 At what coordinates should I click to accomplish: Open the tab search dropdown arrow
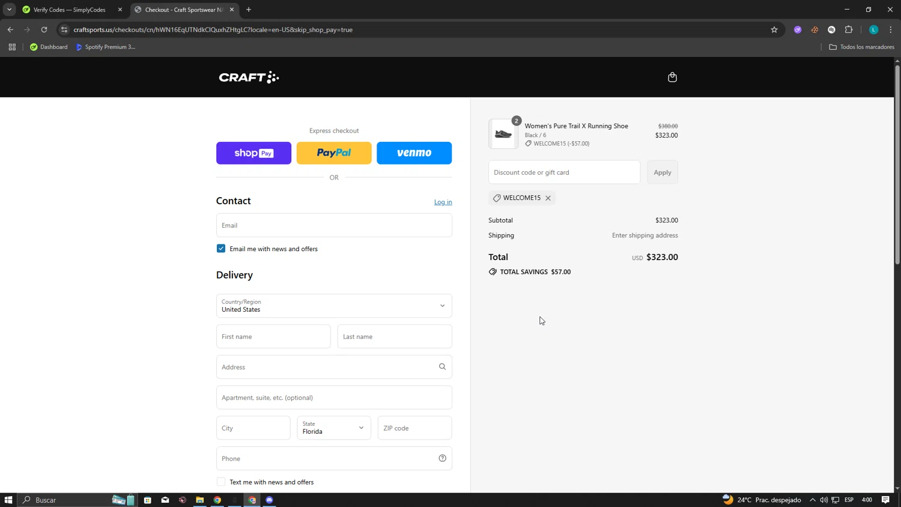(x=9, y=10)
